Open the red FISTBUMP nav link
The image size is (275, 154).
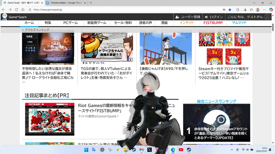click(213, 23)
